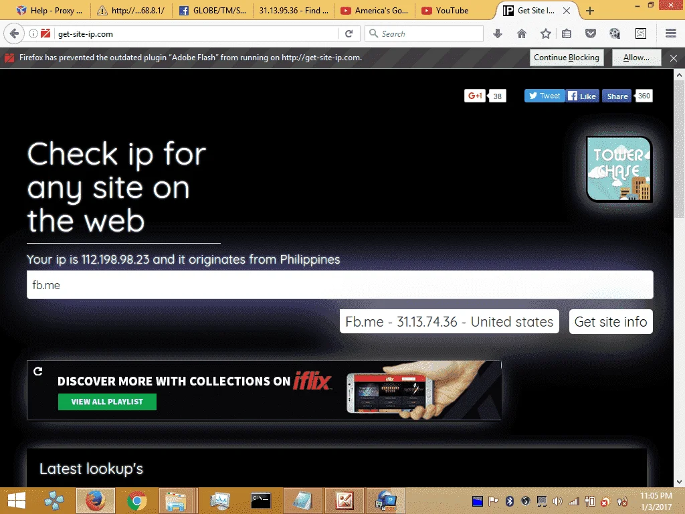
Task: Click Continue Blocking button
Action: pos(567,58)
